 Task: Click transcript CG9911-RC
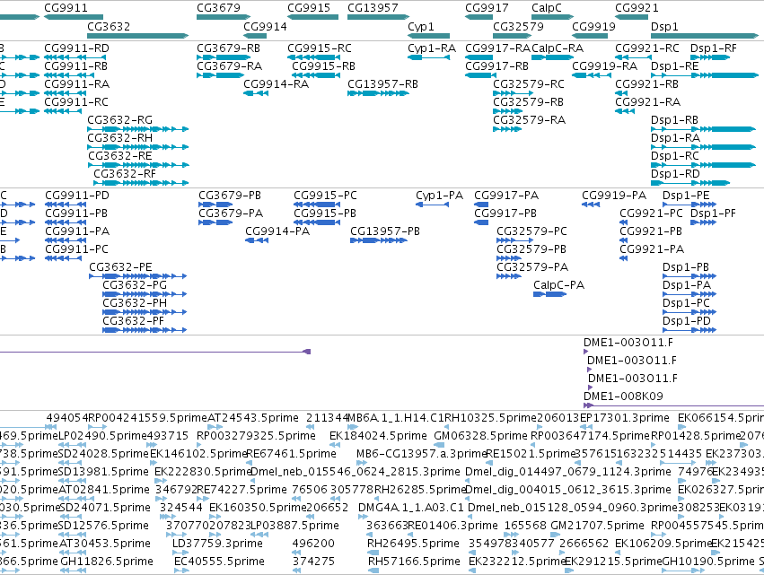(x=63, y=111)
